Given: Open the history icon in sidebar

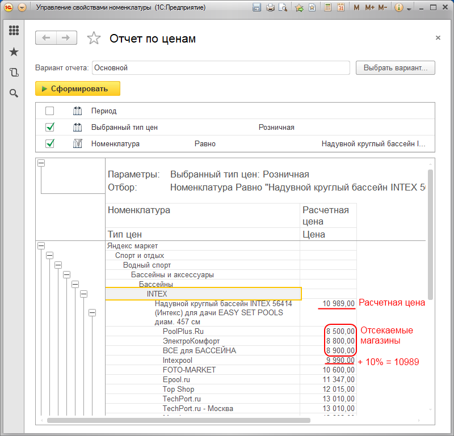Looking at the screenshot, I should pyautogui.click(x=14, y=73).
